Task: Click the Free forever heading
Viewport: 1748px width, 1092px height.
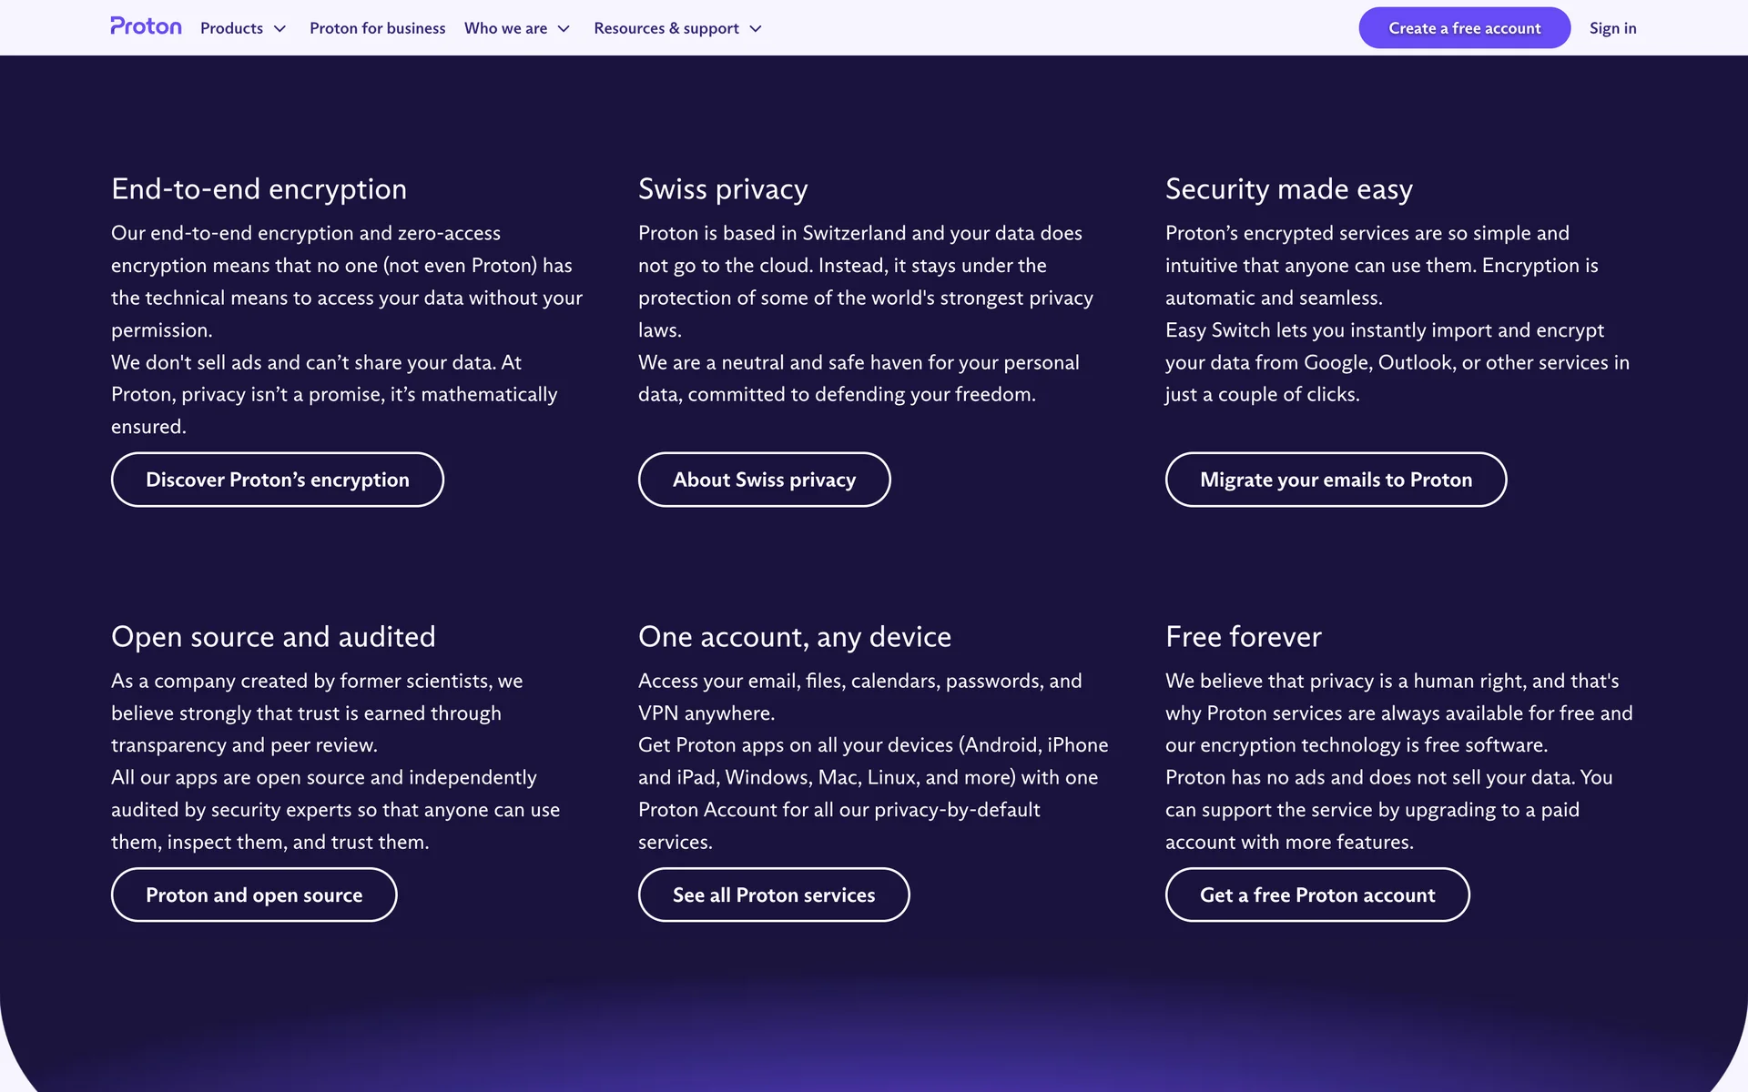Action: click(1243, 637)
